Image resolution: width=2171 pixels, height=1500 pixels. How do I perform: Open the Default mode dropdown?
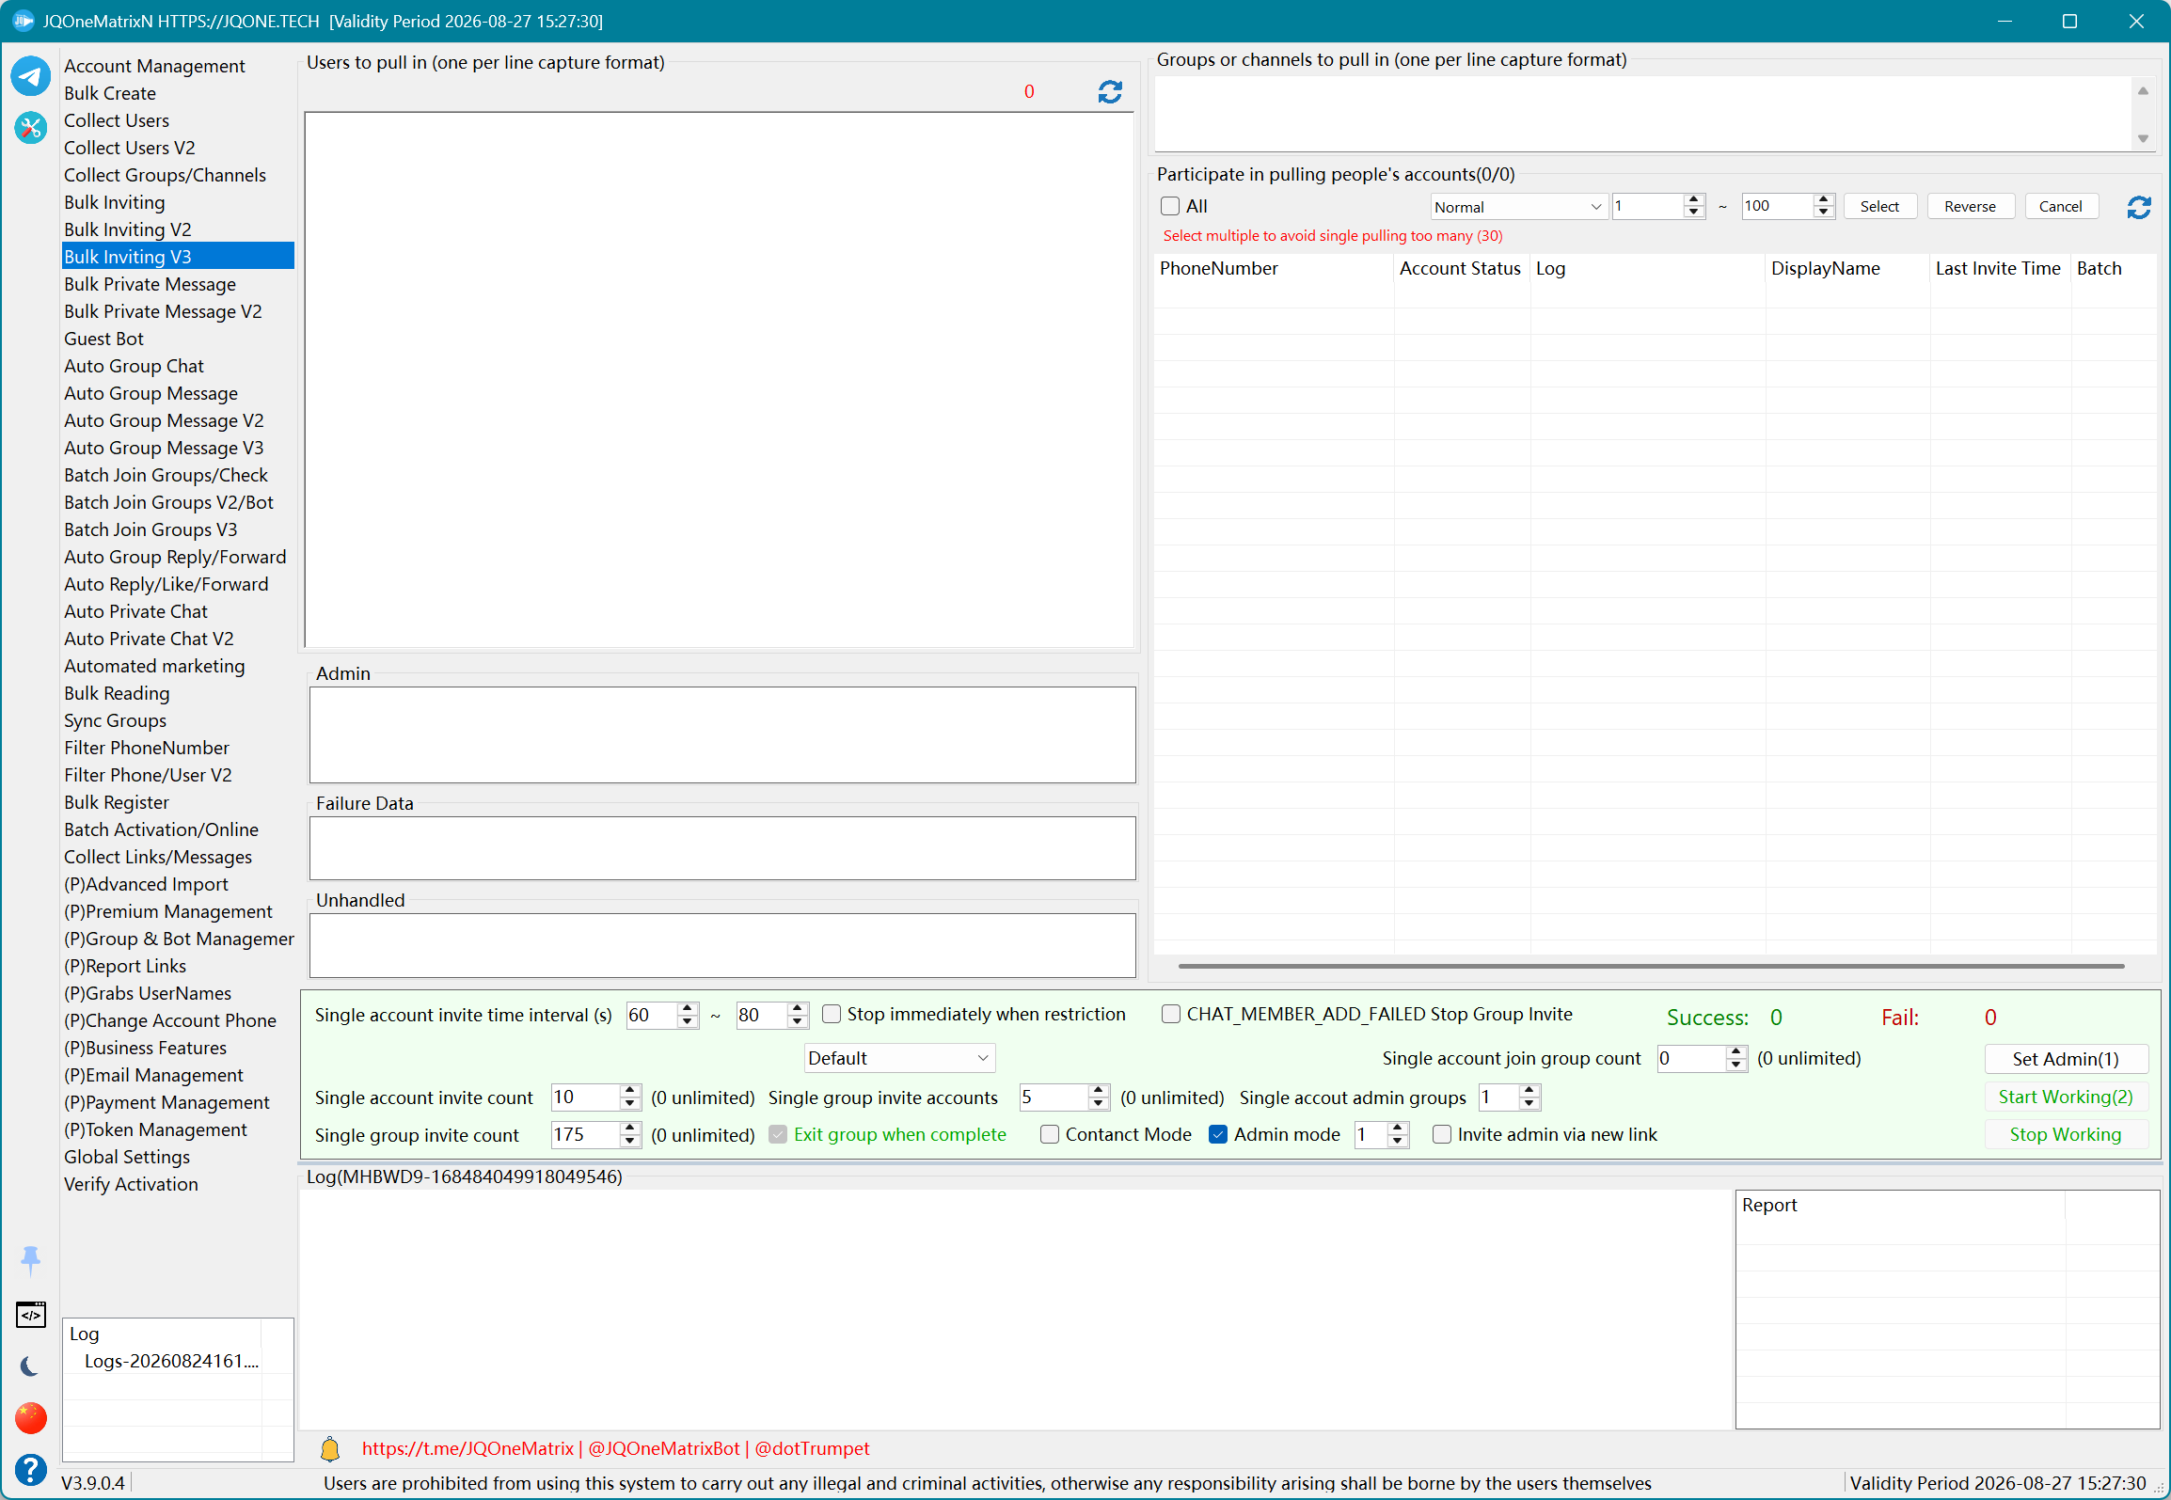(899, 1058)
